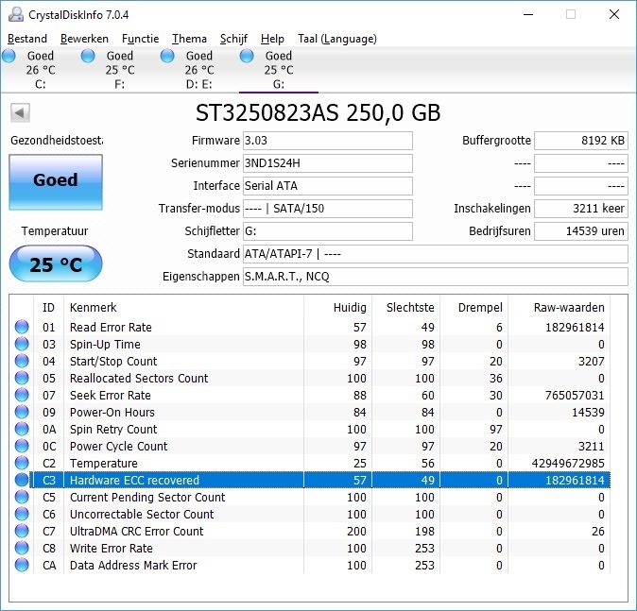Viewport: 637px width, 611px height.
Task: Click the Standaard field ATA/ATAPI-7
Action: 436,254
